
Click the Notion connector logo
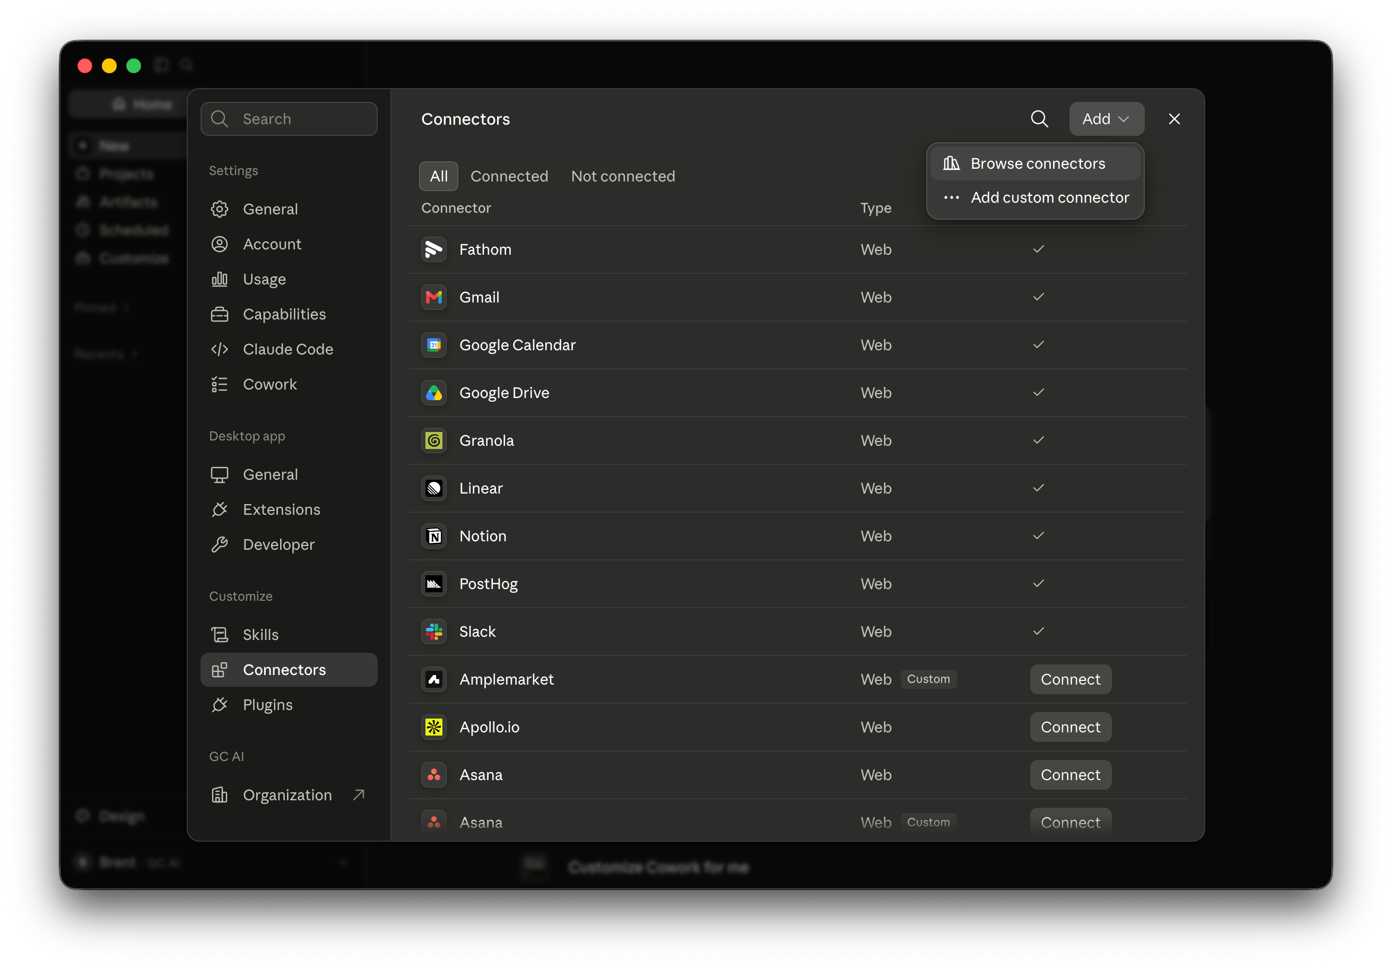434,537
